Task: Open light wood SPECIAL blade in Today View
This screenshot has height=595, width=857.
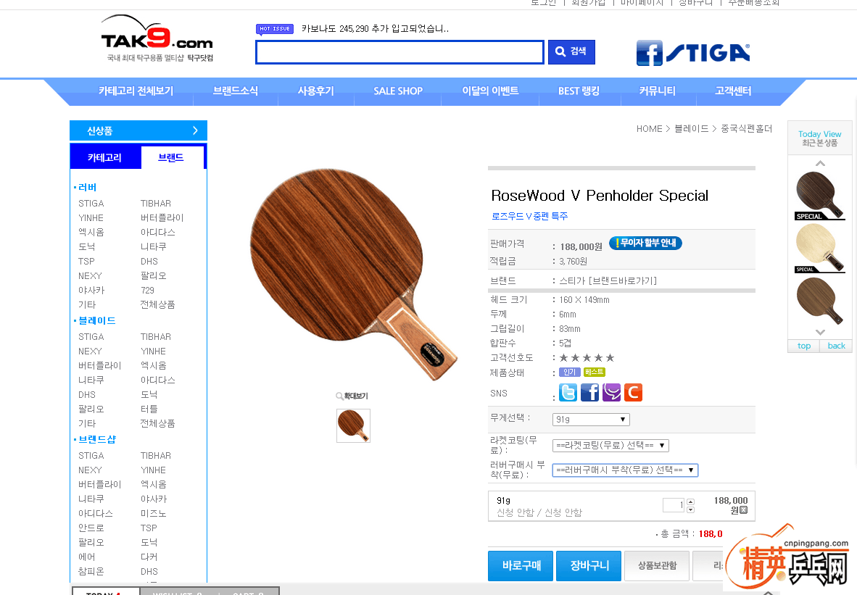Action: pos(820,249)
